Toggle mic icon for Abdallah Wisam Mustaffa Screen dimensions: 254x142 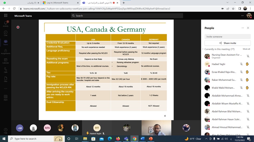click(248, 103)
